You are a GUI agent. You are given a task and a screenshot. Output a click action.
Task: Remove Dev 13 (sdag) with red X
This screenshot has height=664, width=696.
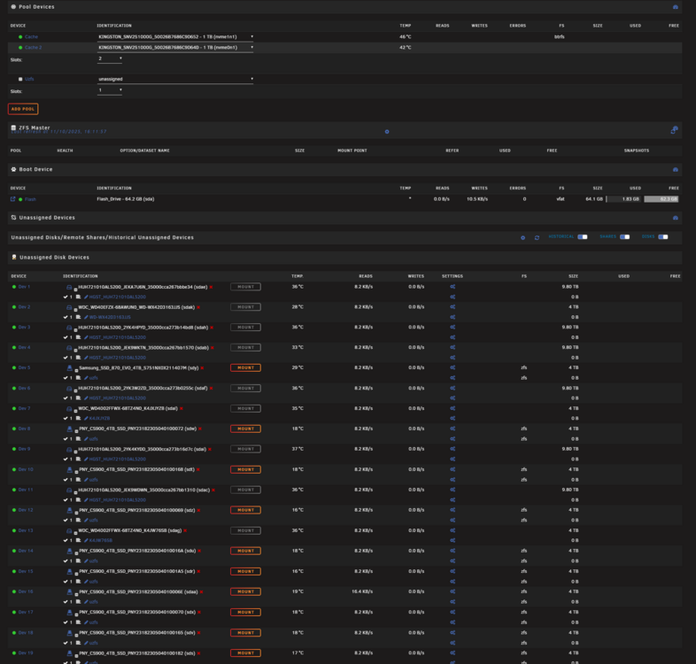click(x=185, y=531)
